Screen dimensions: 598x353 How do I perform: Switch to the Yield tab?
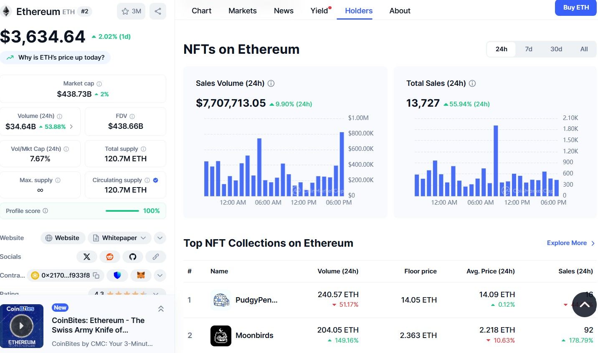click(319, 11)
